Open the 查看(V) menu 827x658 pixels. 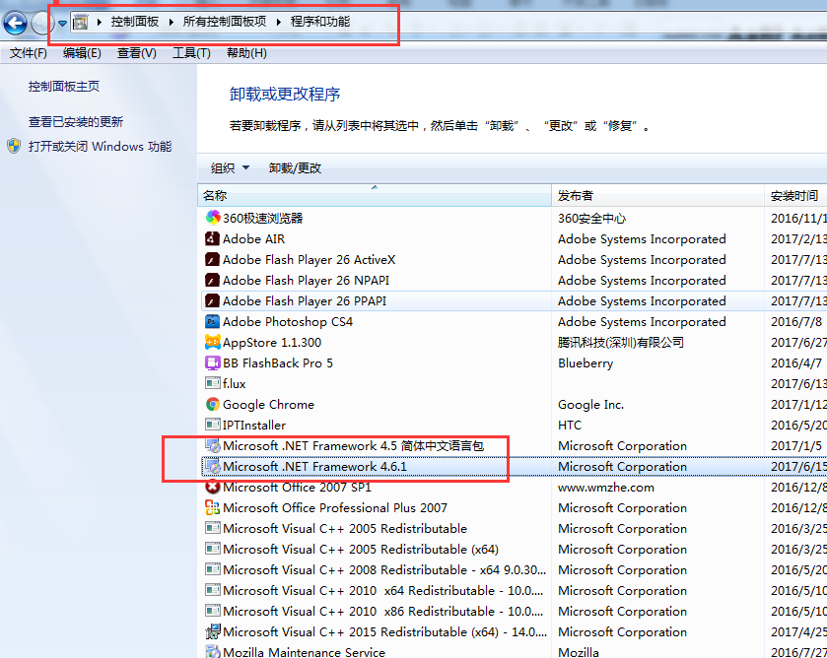137,53
